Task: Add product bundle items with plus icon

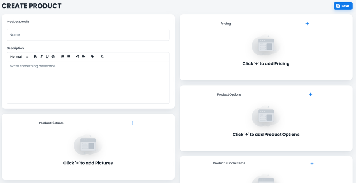Action: click(x=312, y=163)
